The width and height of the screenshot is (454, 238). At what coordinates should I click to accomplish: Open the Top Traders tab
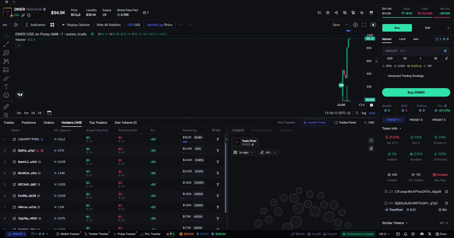point(98,123)
